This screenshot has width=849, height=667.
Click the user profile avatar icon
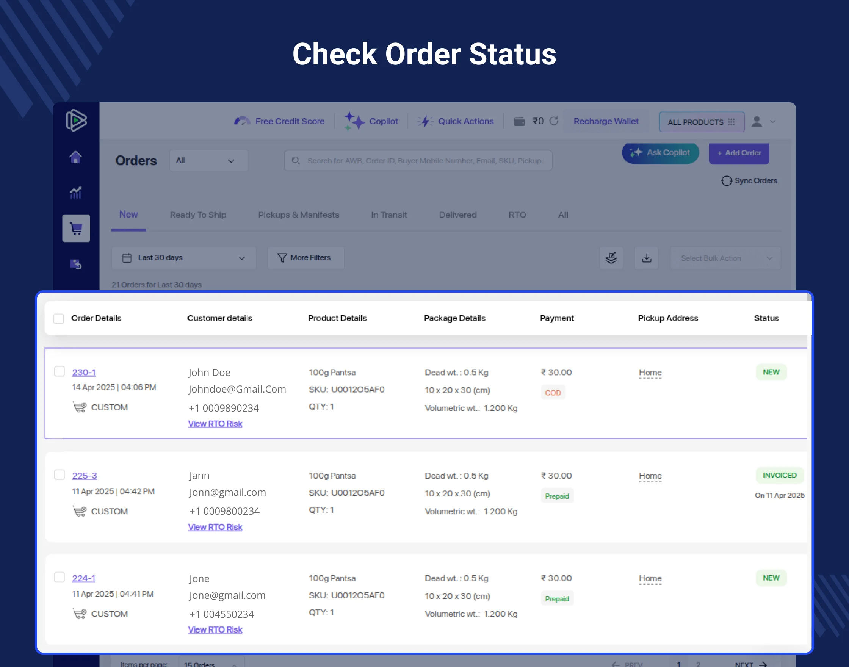pyautogui.click(x=757, y=121)
